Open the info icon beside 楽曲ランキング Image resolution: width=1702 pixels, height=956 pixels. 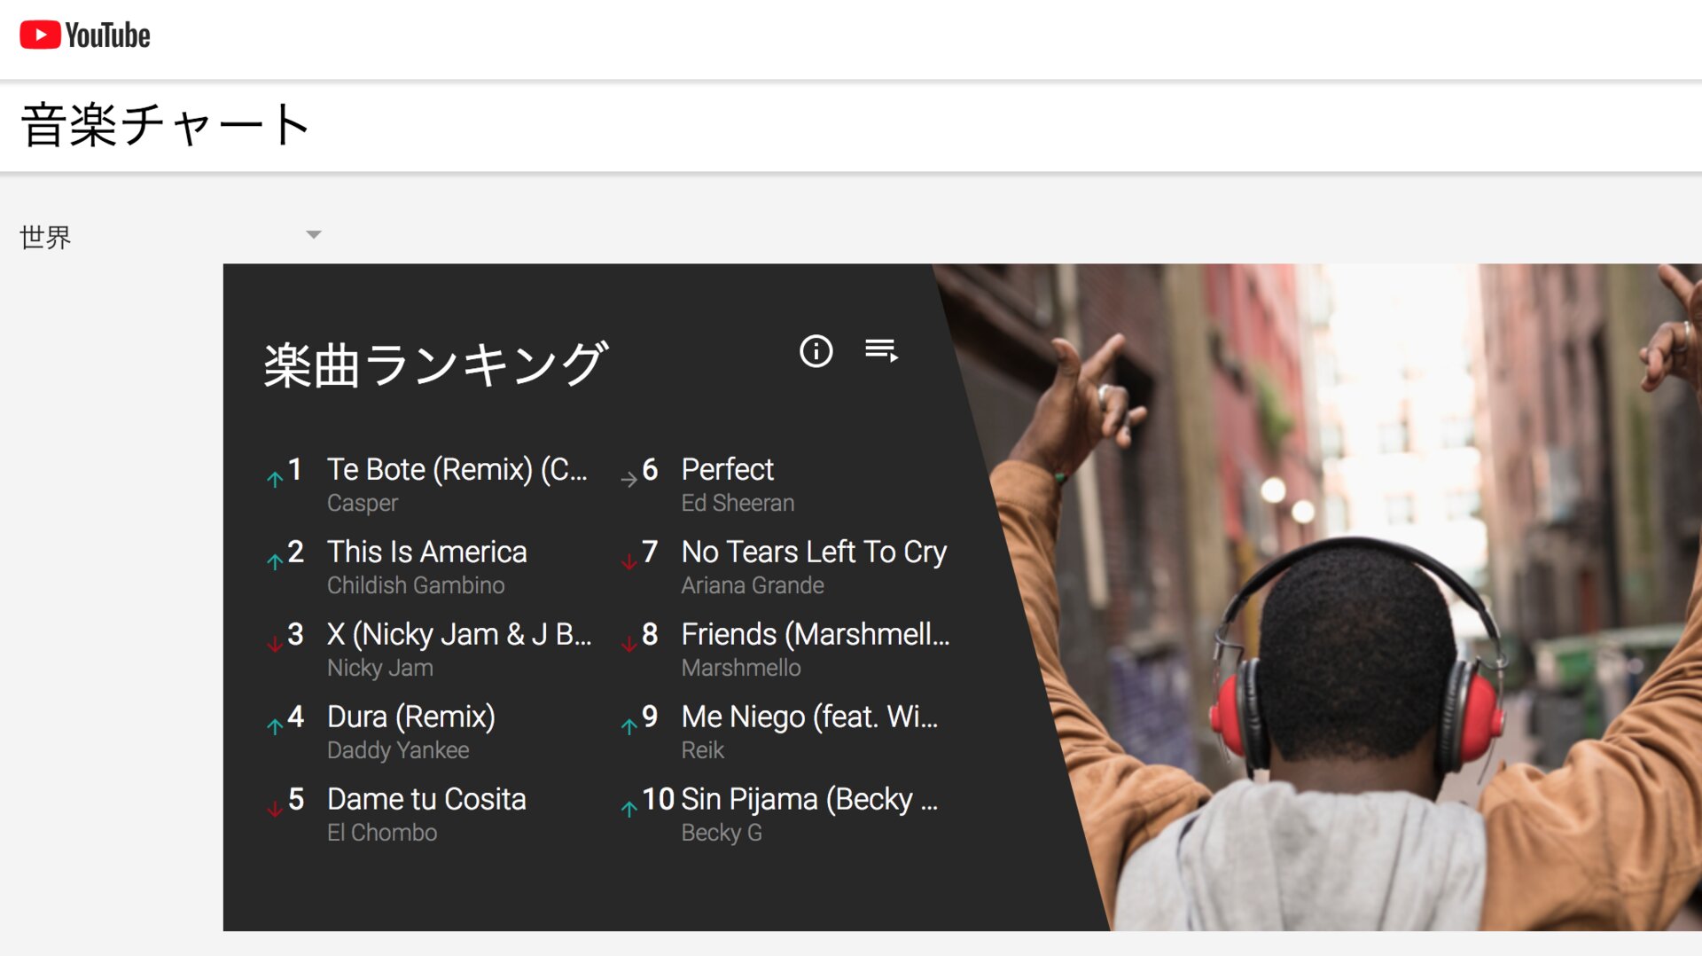click(x=816, y=351)
